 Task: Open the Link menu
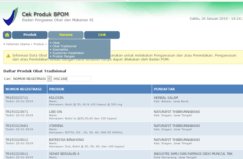tap(102, 35)
